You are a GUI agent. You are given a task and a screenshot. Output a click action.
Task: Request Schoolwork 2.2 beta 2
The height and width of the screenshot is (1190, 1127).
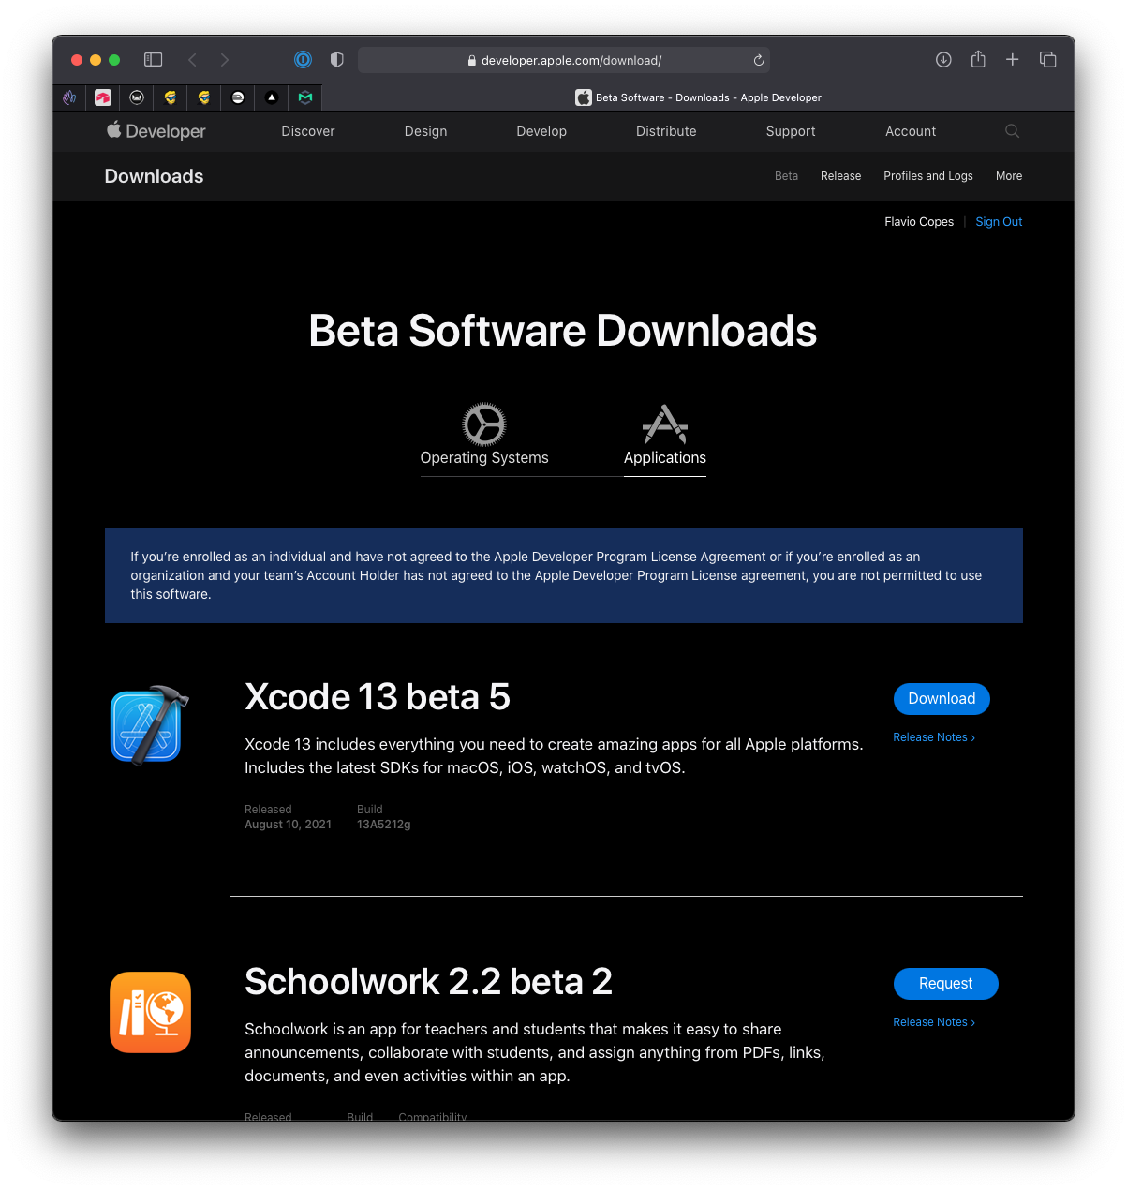click(945, 984)
